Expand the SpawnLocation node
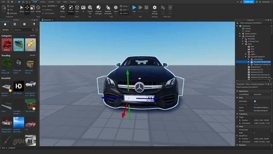The width and height of the screenshot is (273, 154). click(x=240, y=34)
